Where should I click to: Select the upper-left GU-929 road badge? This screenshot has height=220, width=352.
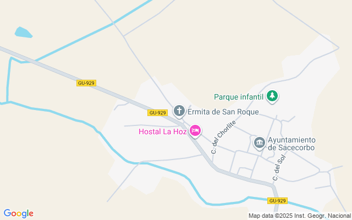86,83
